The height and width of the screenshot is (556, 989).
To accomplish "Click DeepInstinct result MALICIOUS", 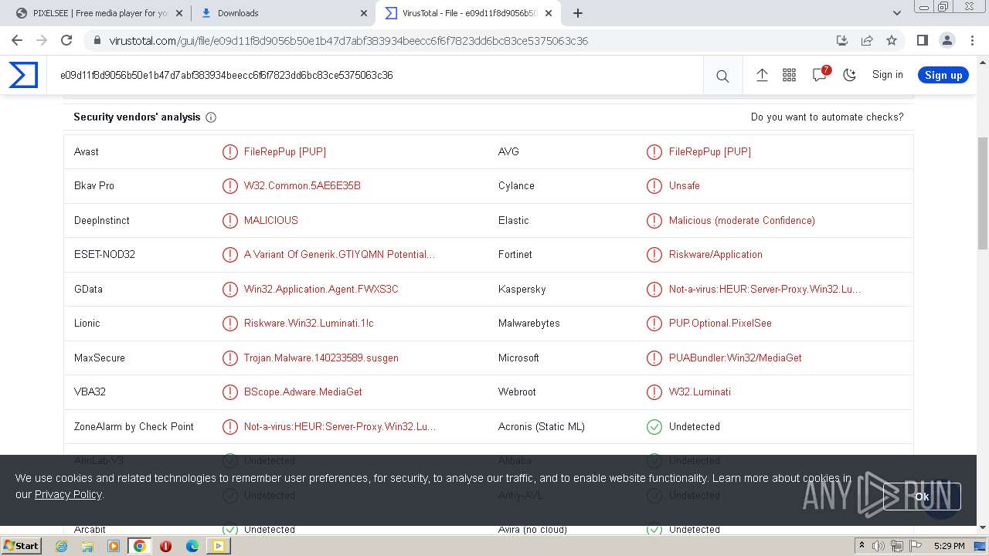I will coord(271,221).
